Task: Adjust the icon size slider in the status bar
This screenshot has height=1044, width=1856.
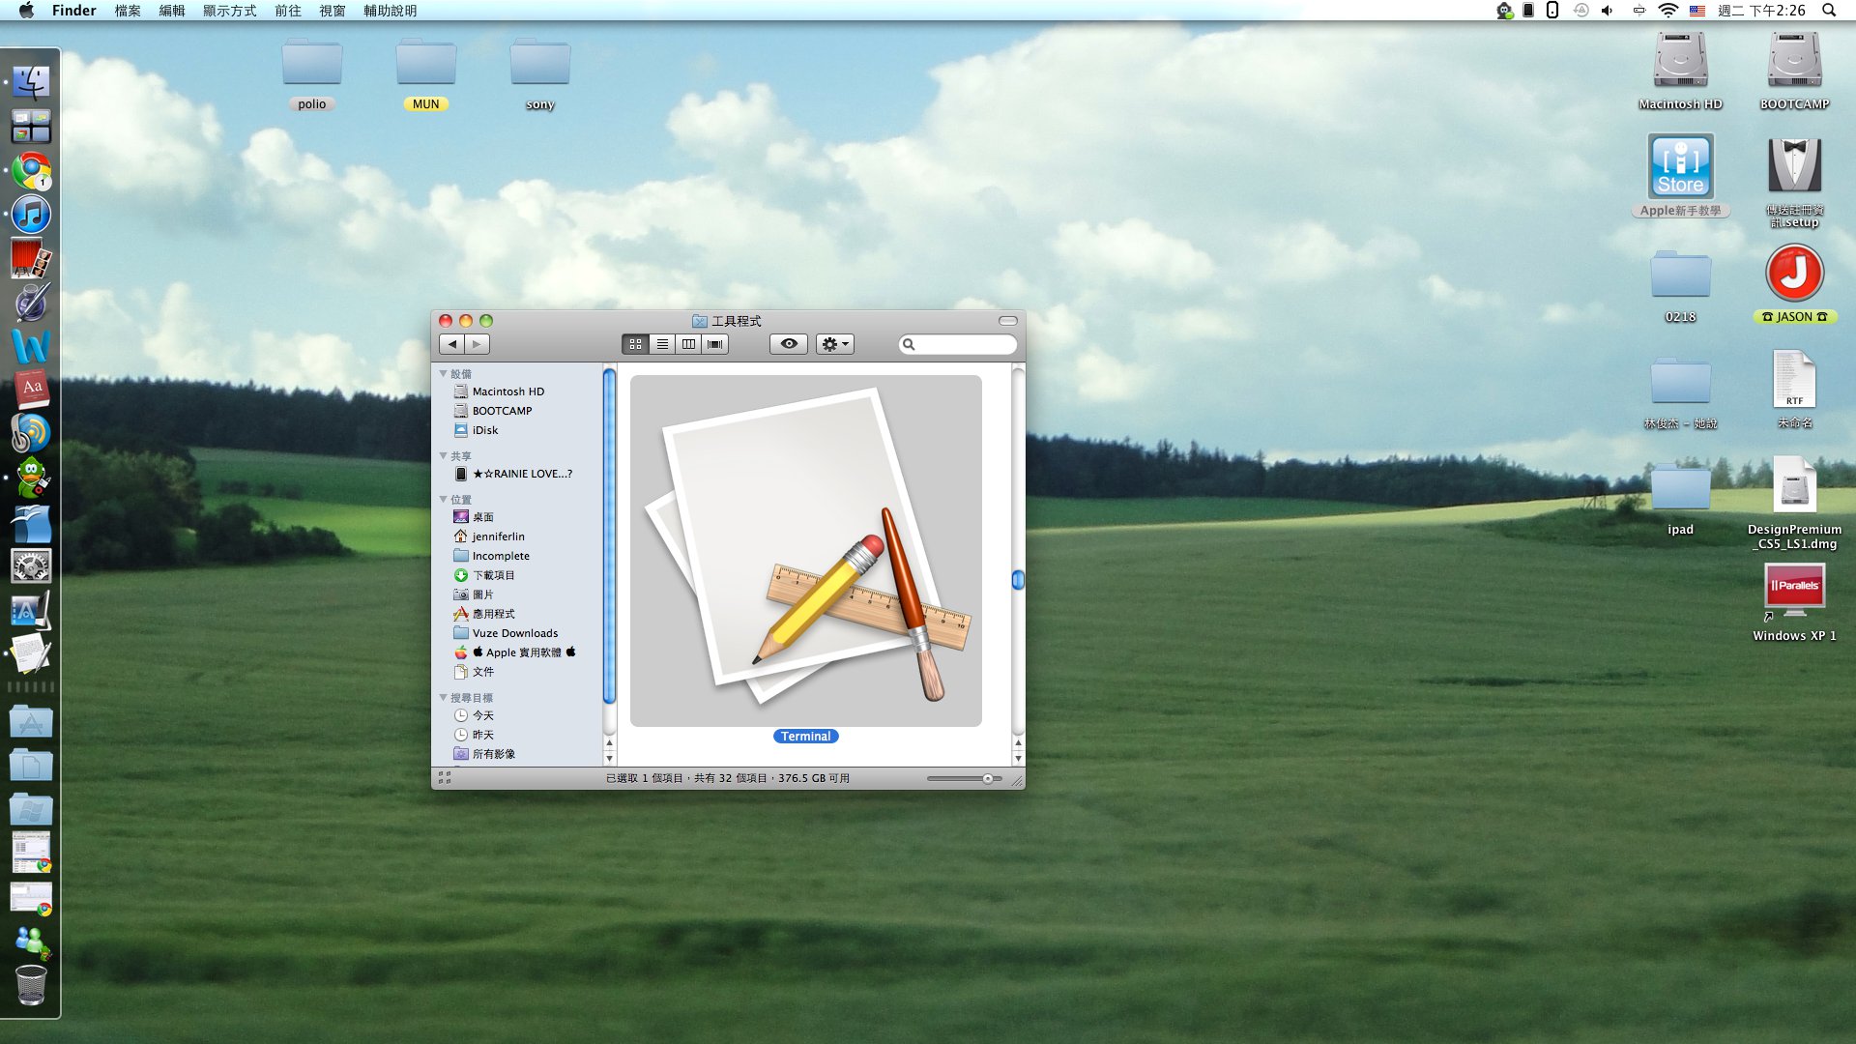Action: 987,779
